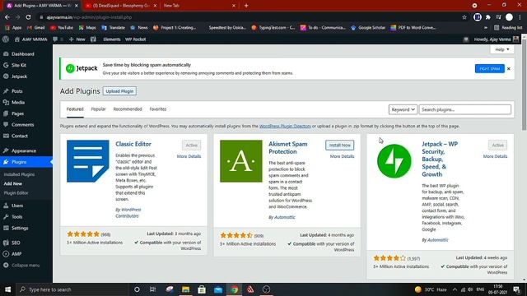Click the Users icon in sidebar
This screenshot has height=296, width=527.
click(6, 206)
